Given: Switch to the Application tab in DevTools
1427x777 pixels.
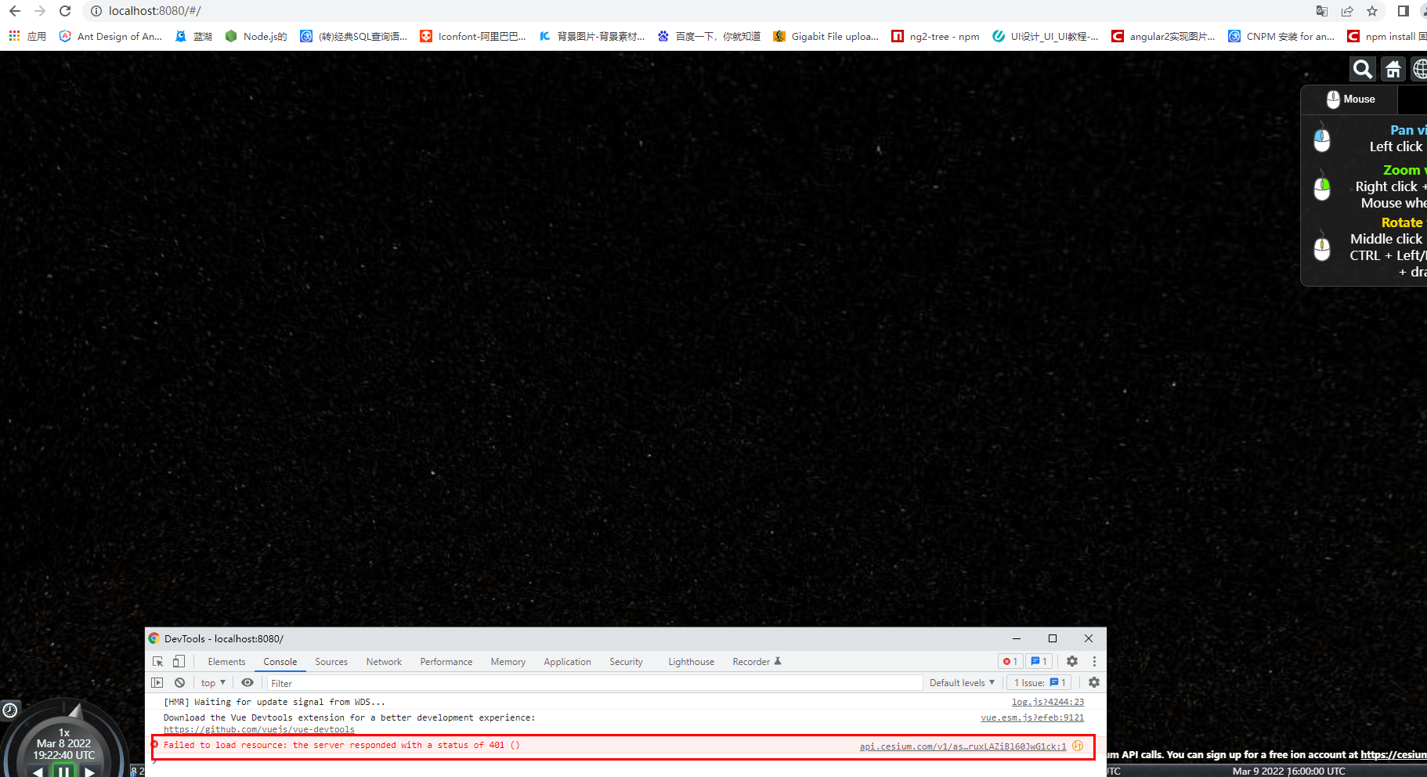Looking at the screenshot, I should coord(568,662).
